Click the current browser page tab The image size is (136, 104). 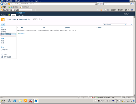tap(16, 10)
